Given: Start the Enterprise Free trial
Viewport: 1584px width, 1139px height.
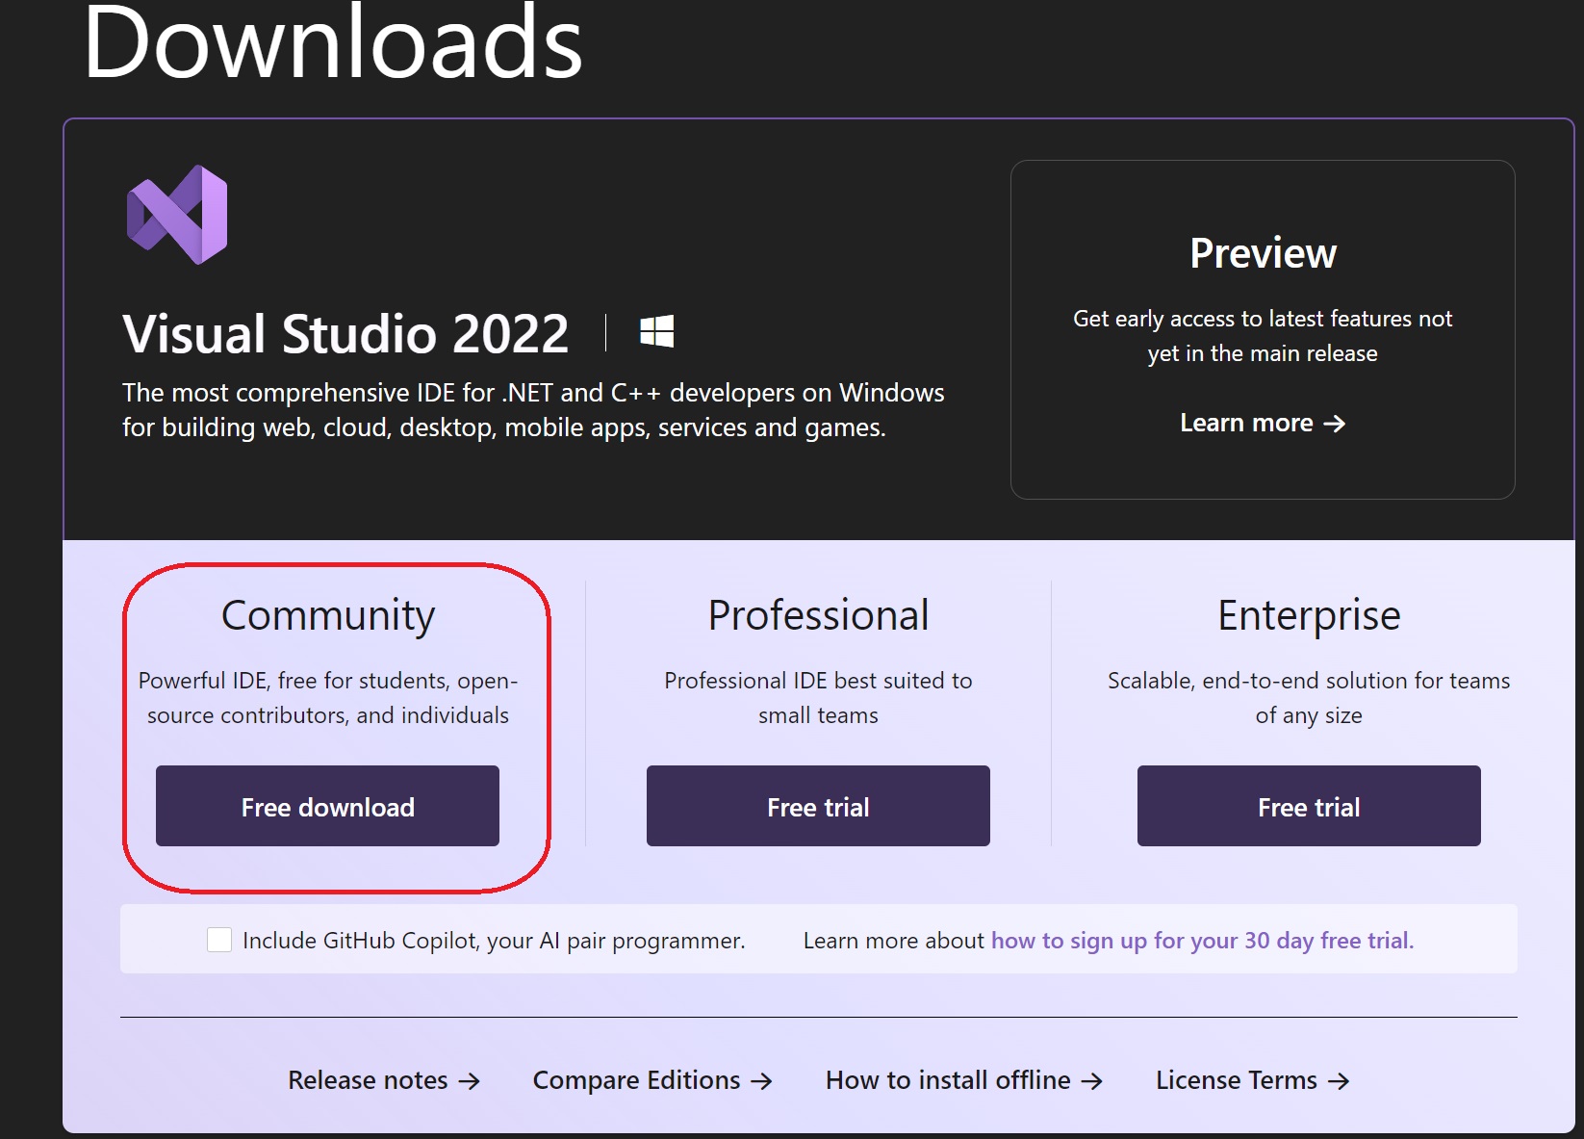Looking at the screenshot, I should pyautogui.click(x=1309, y=806).
